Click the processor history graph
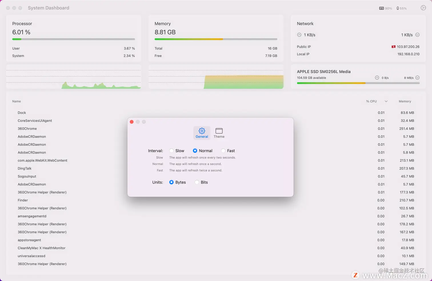Viewport: 432px width, 281px height. [x=73, y=77]
